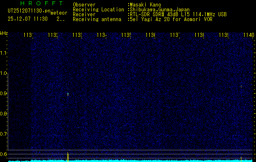Click the tall yellow spike in the bottom power graph
The image size is (256, 162).
tap(68, 156)
